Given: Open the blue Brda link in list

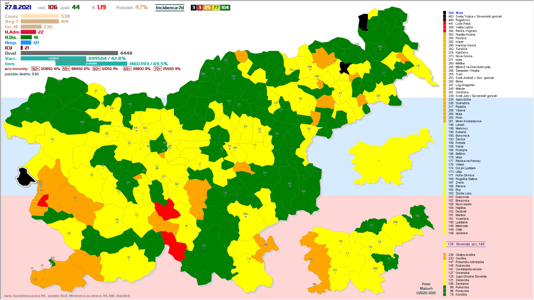Looking at the screenshot, I should (459, 13).
